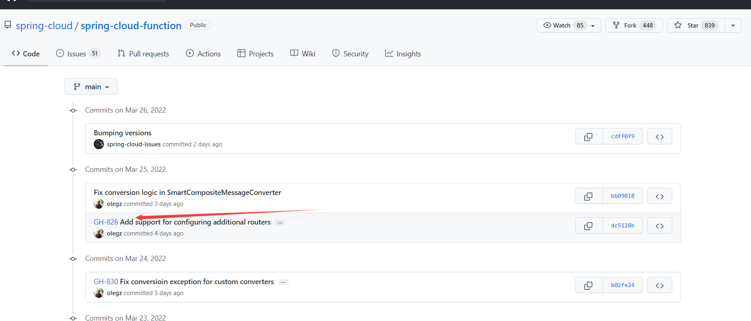Viewport: 751px width, 321px height.
Task: Click the 85 watchers count
Action: [x=580, y=26]
